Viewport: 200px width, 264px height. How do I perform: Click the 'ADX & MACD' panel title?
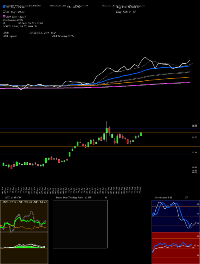point(12,198)
